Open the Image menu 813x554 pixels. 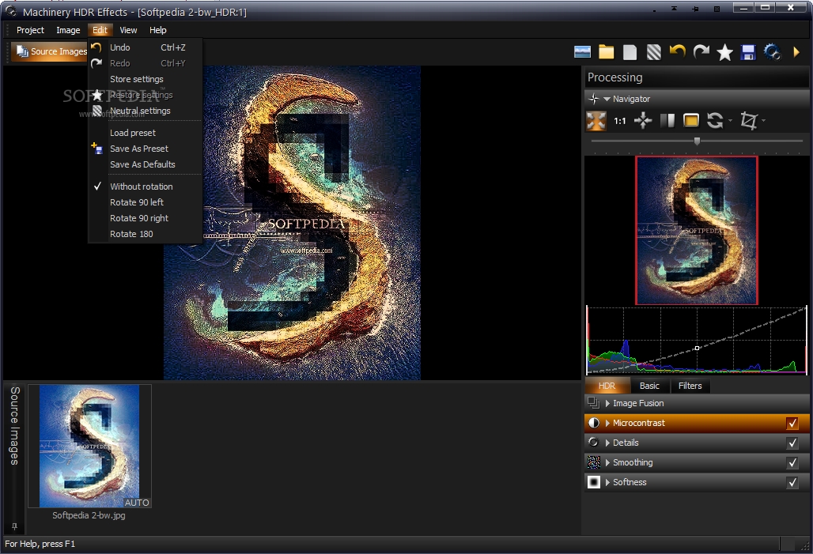tap(69, 30)
